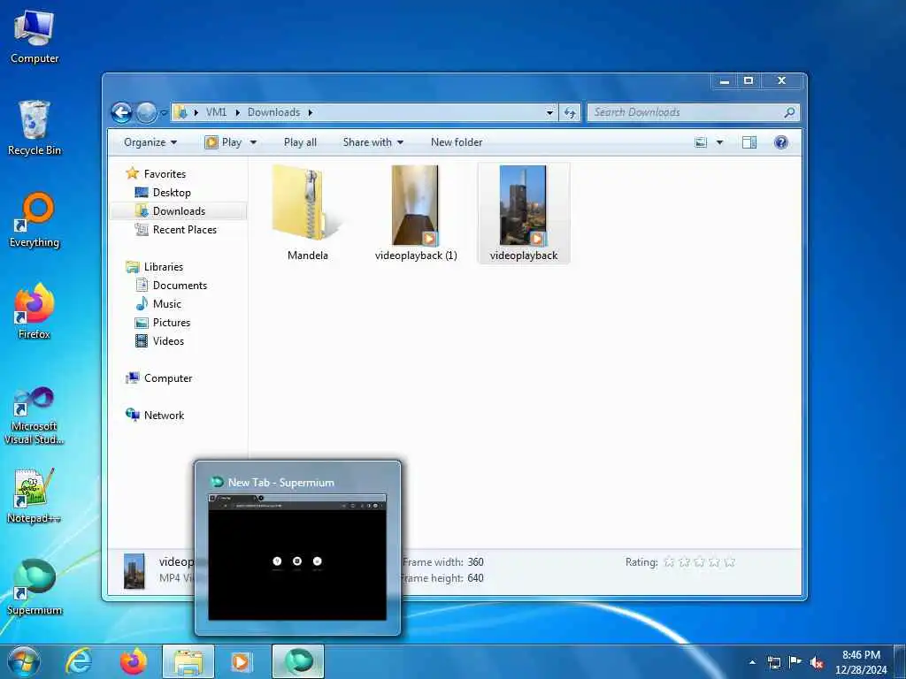Open the Organize menu
The image size is (906, 679).
pyautogui.click(x=150, y=142)
